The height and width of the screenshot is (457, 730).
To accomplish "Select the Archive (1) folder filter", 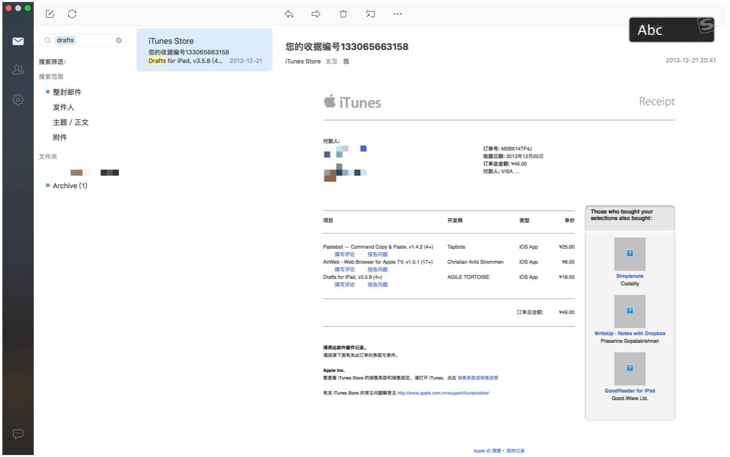I will point(70,186).
